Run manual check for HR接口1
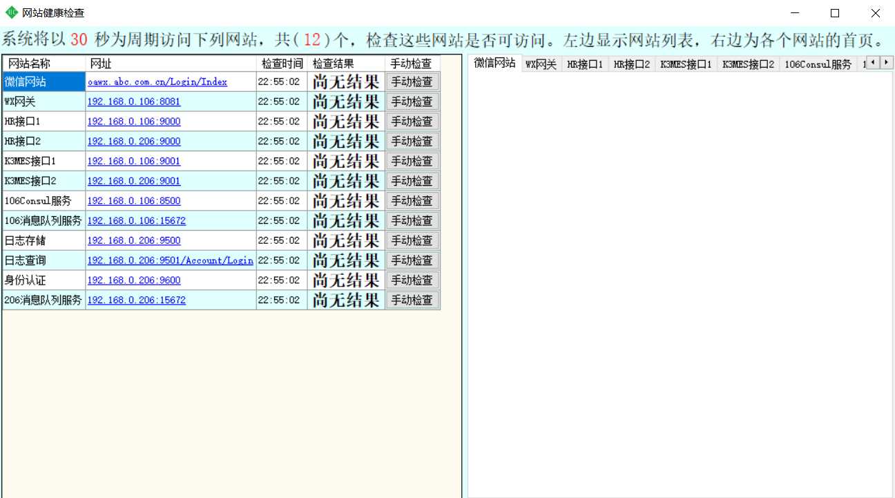The width and height of the screenshot is (895, 498). point(412,122)
